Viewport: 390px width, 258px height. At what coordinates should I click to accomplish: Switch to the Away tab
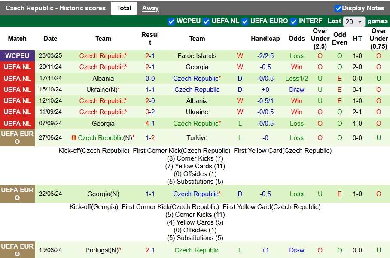tap(150, 8)
